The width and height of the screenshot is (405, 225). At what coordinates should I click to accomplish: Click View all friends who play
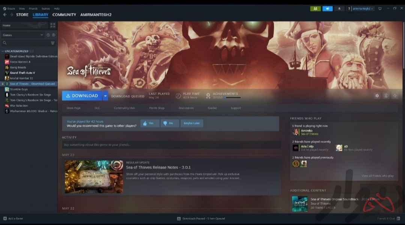click(377, 176)
